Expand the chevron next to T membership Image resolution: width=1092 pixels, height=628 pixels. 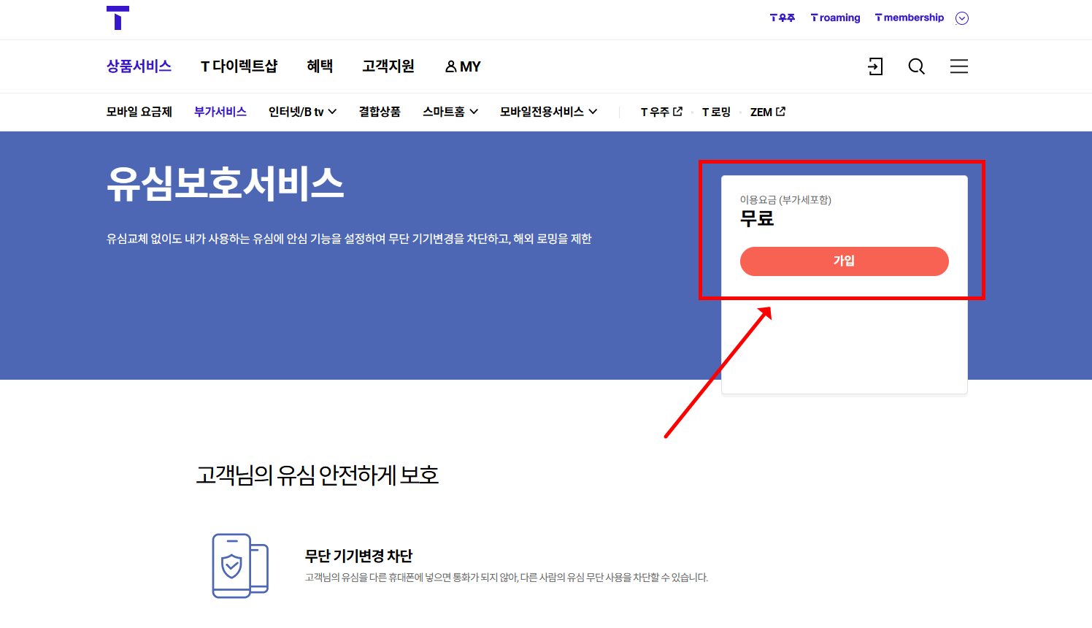962,18
